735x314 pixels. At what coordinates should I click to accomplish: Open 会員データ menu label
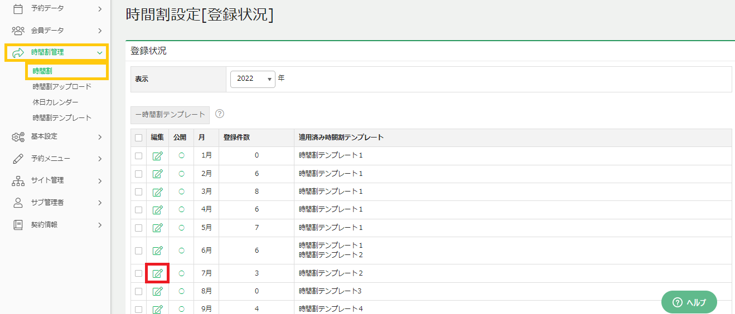(47, 30)
